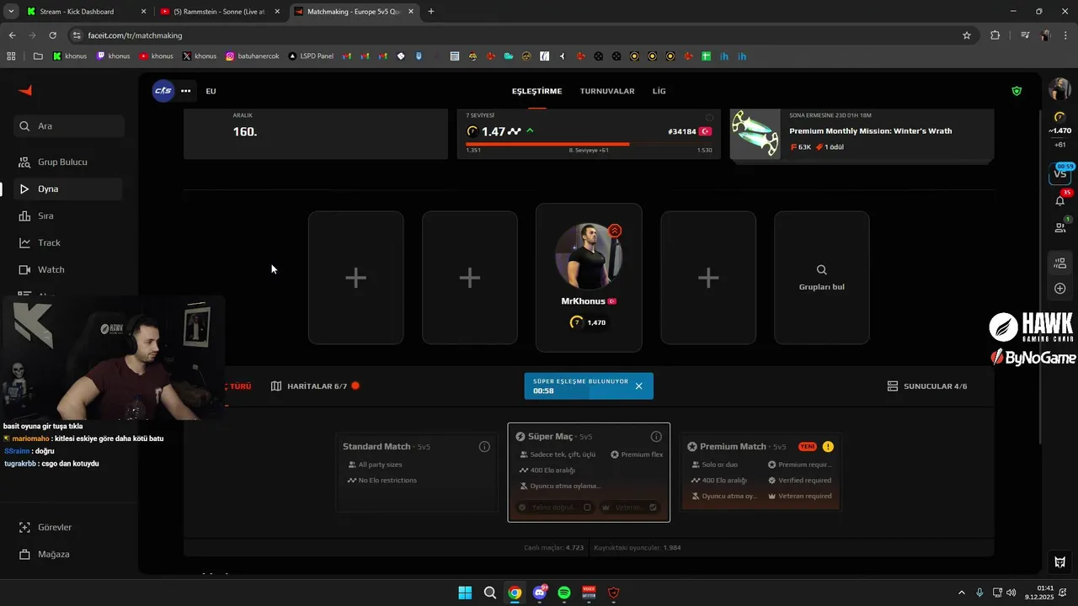Open the Windows Start menu
Screen dimensions: 1078x606
465,593
